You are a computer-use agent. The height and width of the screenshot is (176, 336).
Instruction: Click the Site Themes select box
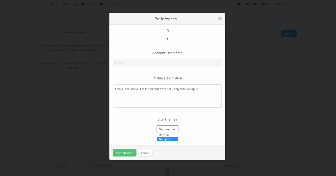(167, 129)
